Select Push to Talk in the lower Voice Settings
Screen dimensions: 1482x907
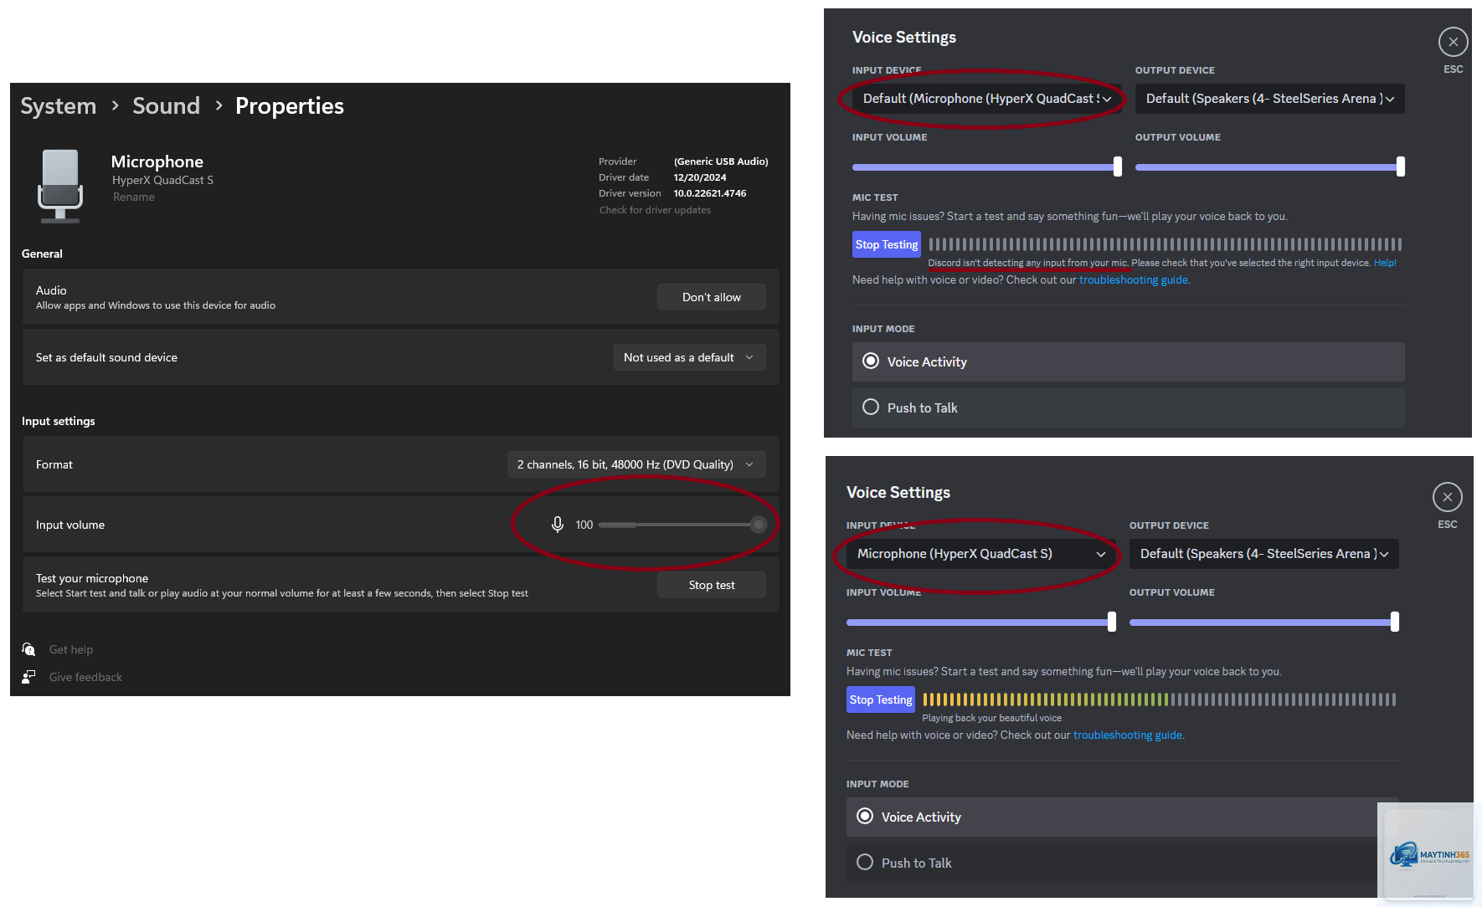(1123, 863)
